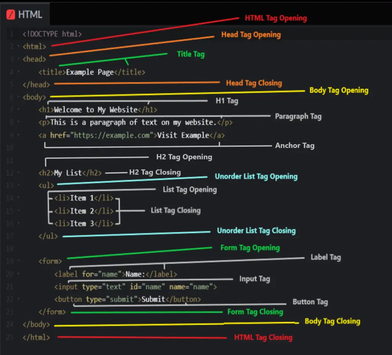This screenshot has width=392, height=355.
Task: Fold the body tag on line 6
Action: click(x=18, y=97)
